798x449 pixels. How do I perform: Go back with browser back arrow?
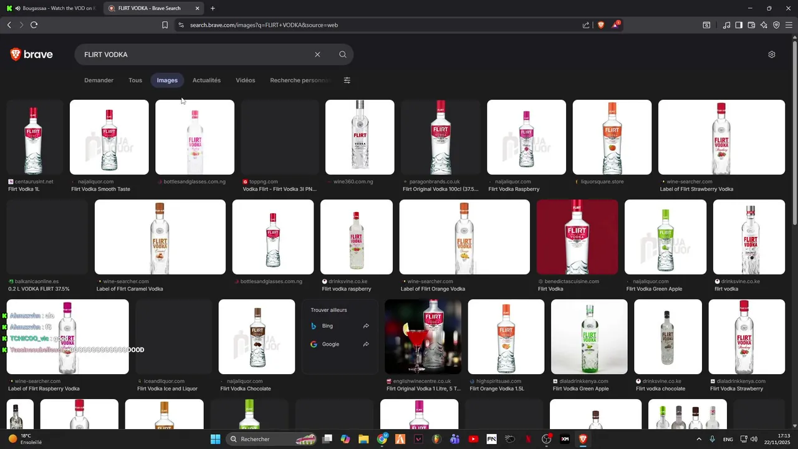pos(9,25)
